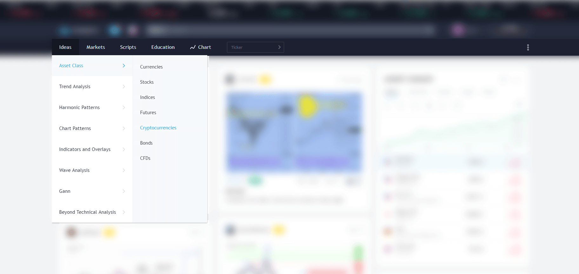579x274 pixels.
Task: Open the Chart page
Action: click(200, 47)
